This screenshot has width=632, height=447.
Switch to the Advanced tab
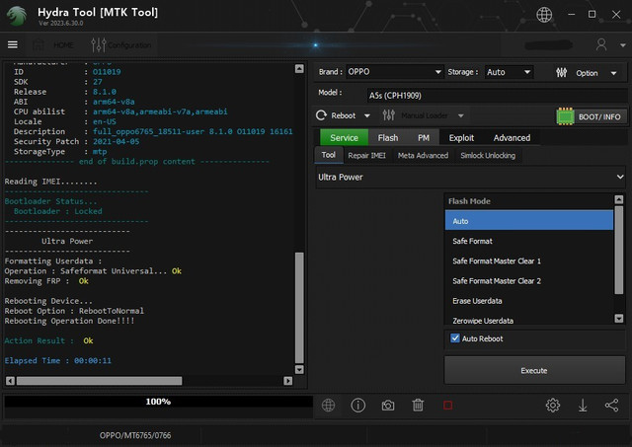[x=512, y=138]
